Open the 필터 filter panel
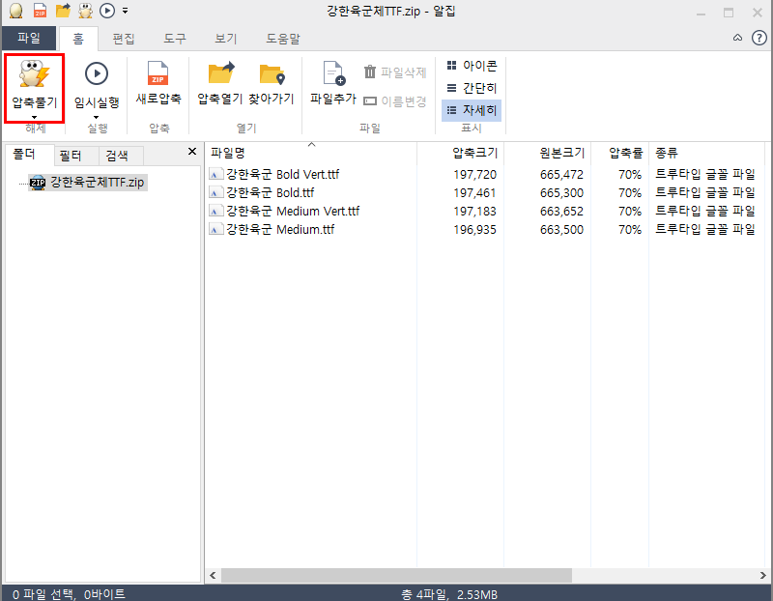Screen dimensions: 773x601 pos(72,155)
